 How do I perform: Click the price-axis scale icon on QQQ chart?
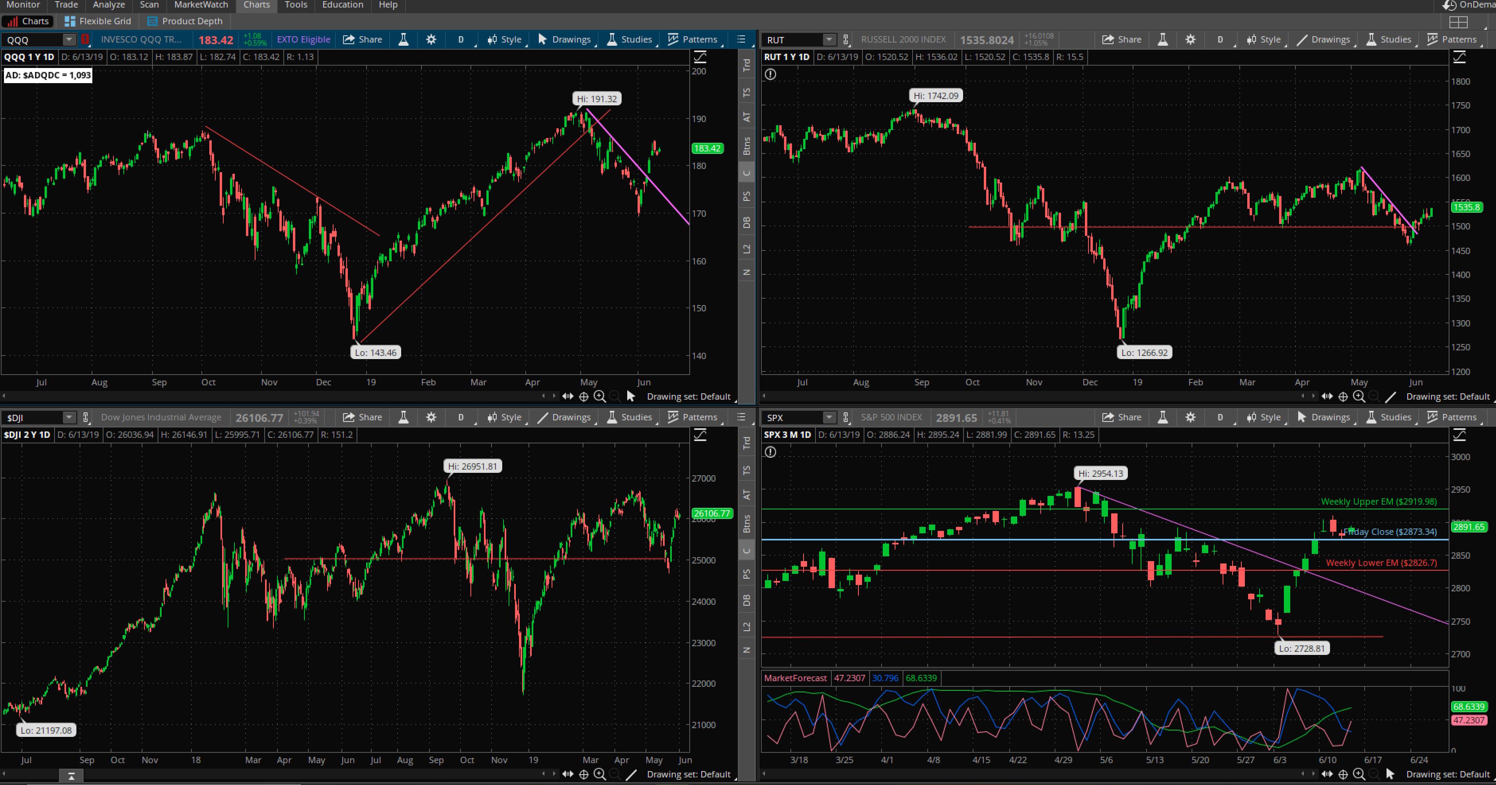point(700,57)
